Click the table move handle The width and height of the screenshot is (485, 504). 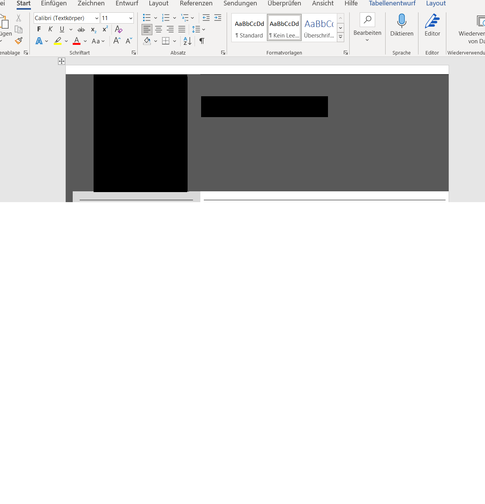[61, 61]
